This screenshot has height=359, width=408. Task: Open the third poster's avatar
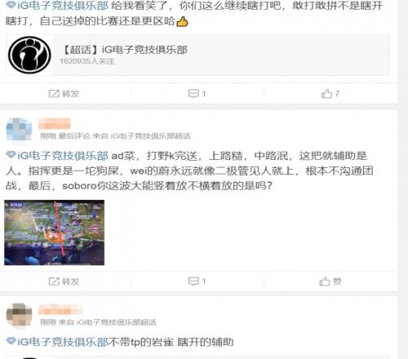19,315
